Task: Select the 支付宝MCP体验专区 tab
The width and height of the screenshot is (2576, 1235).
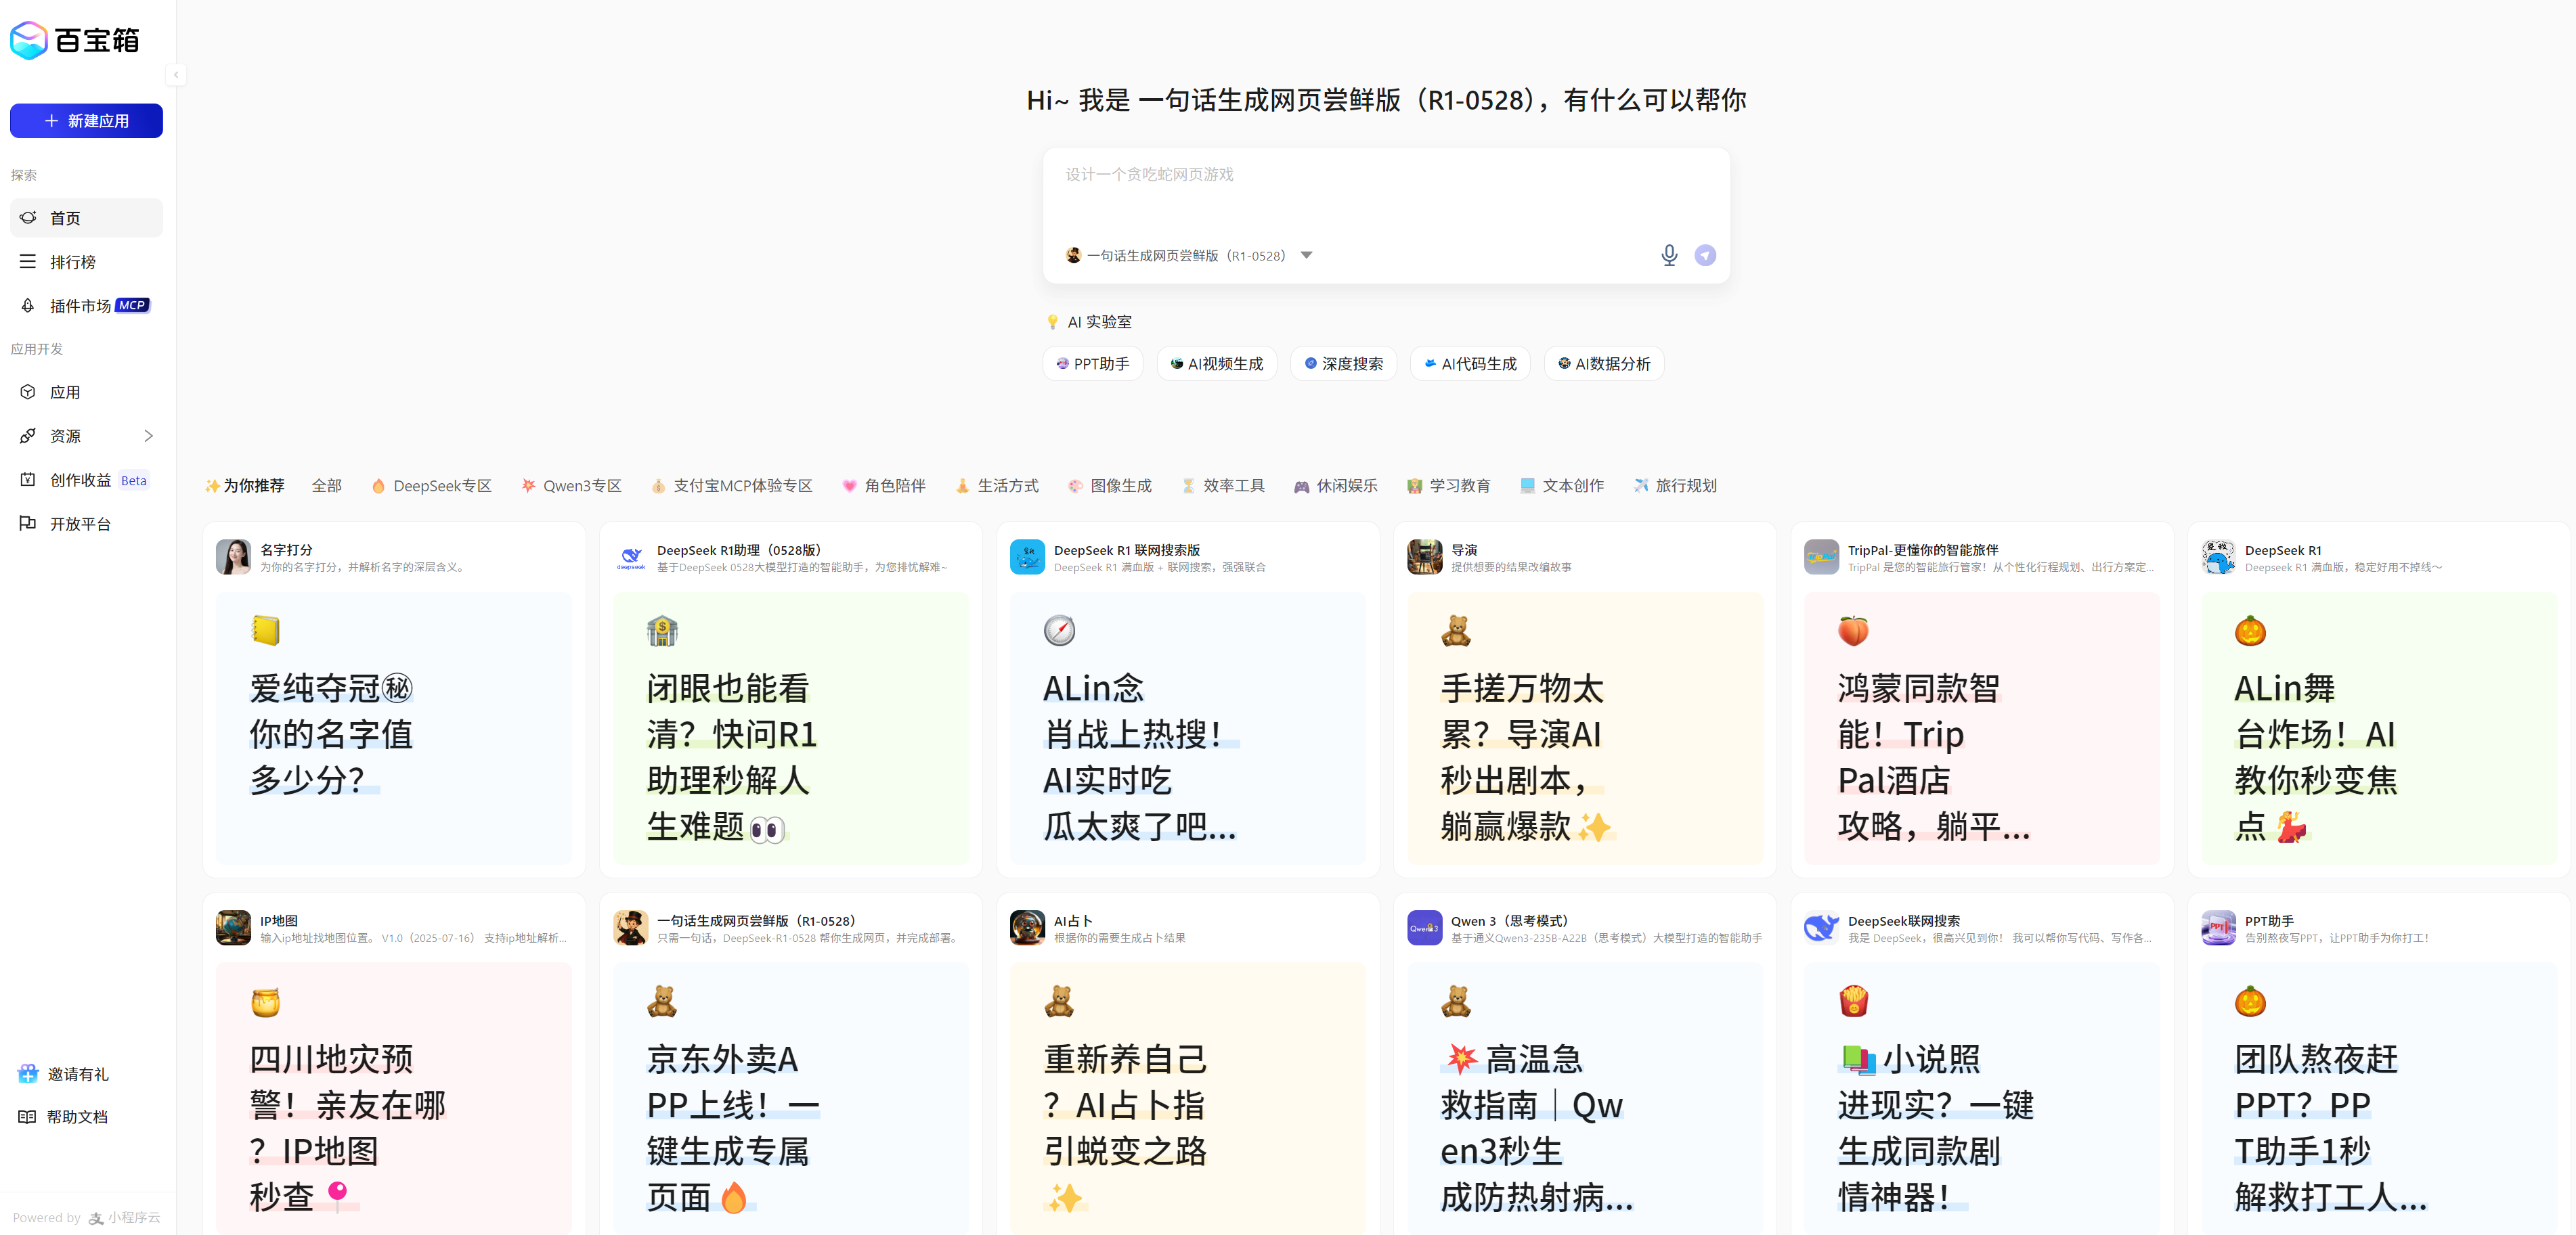Action: 732,486
